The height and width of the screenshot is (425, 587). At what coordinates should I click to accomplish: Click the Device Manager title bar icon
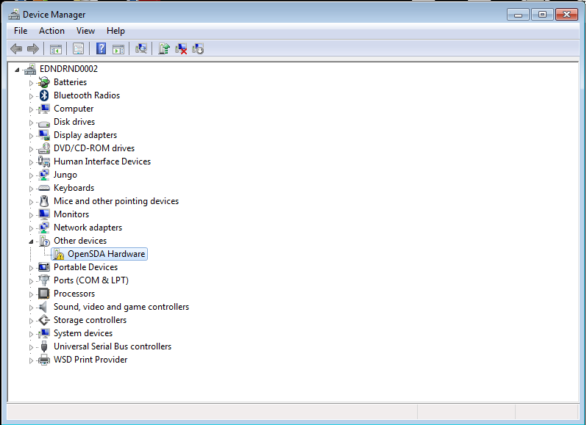tap(14, 15)
